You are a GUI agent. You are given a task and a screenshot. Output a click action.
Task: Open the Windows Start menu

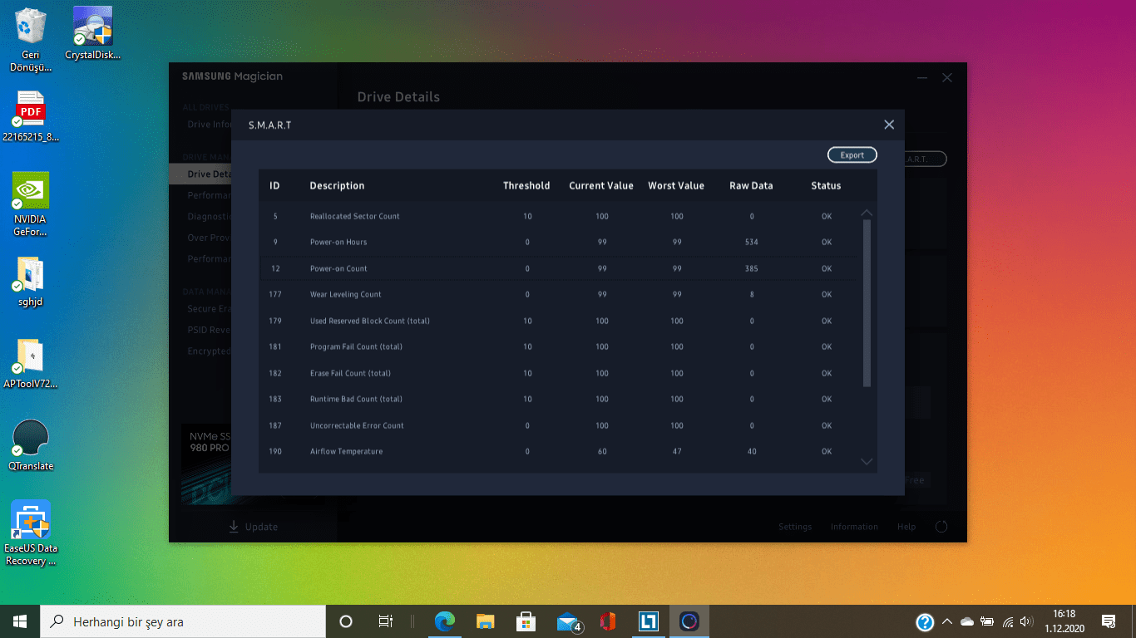click(20, 621)
